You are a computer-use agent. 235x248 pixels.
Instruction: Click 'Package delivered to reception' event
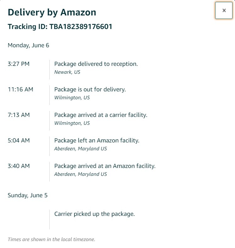pos(96,64)
